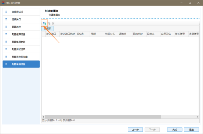203x134 pixels.
Task: Click the 生成方式 column header
Action: point(111,34)
